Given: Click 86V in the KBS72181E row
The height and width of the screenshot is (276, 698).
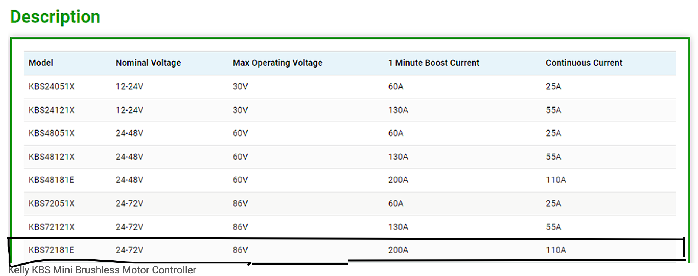Looking at the screenshot, I should 240,250.
